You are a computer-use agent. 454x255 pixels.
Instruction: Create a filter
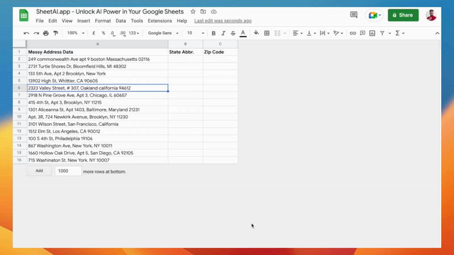click(x=382, y=33)
